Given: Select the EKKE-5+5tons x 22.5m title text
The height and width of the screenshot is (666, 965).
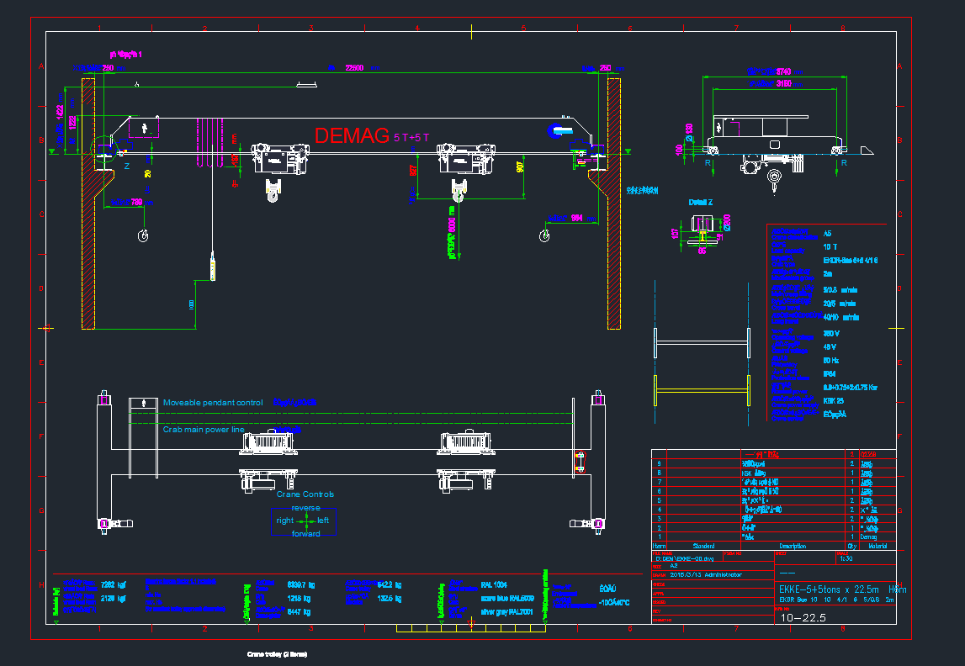Looking at the screenshot, I should 841,589.
